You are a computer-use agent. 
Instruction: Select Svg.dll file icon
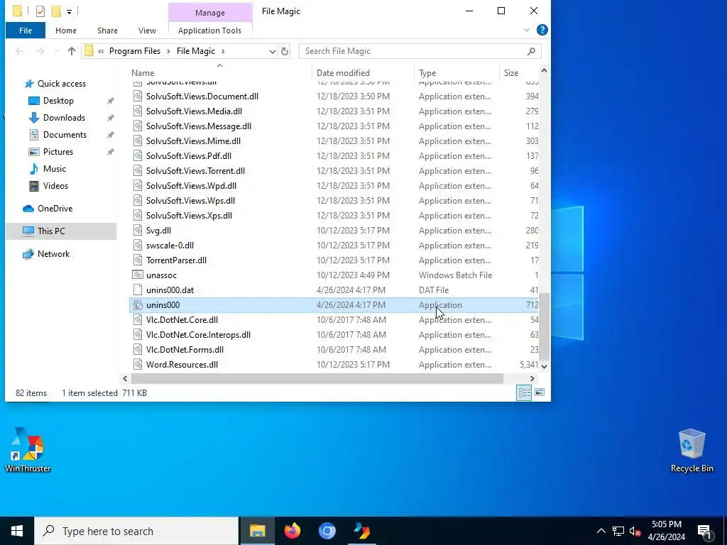[x=137, y=231]
